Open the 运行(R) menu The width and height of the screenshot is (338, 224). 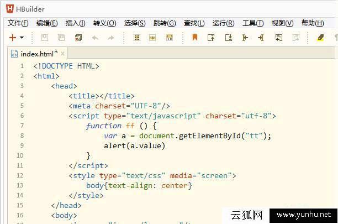(x=224, y=23)
